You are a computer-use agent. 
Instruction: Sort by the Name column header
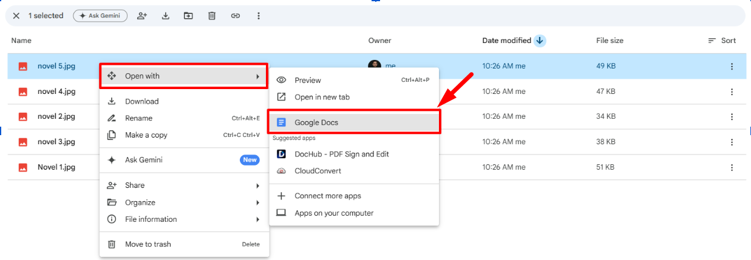(x=21, y=41)
